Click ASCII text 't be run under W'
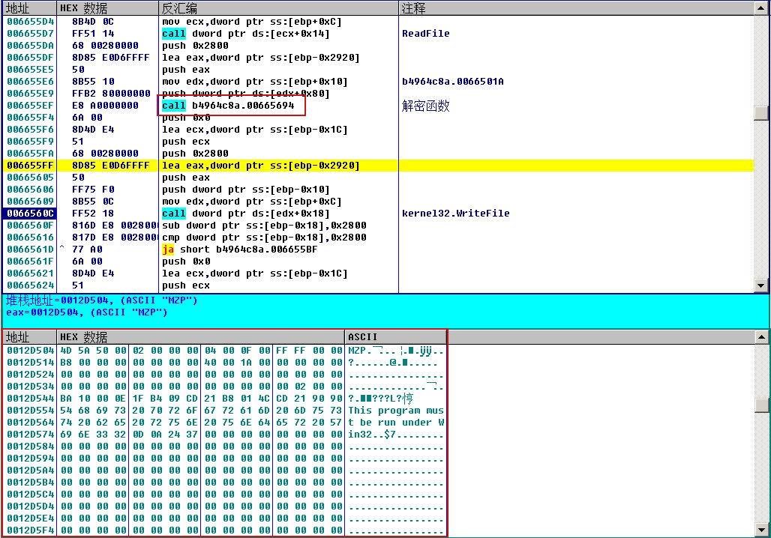The height and width of the screenshot is (538, 771). point(396,423)
